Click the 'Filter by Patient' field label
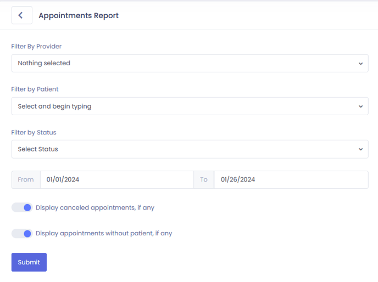Viewport: 378px width, 282px height. [x=35, y=89]
